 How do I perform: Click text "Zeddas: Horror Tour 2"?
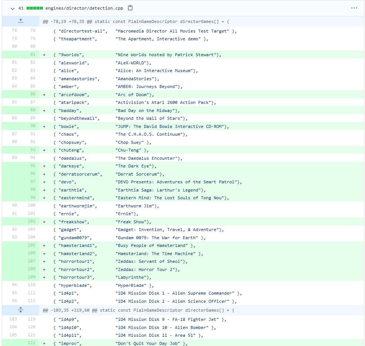pyautogui.click(x=145, y=269)
